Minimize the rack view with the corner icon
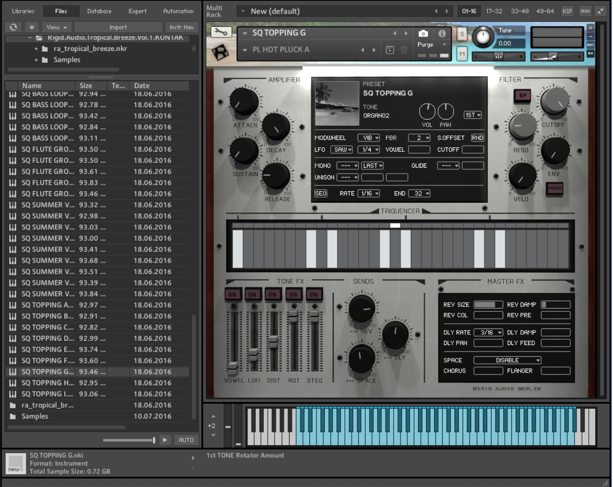Viewport: 613px width, 487px height. 601,11
